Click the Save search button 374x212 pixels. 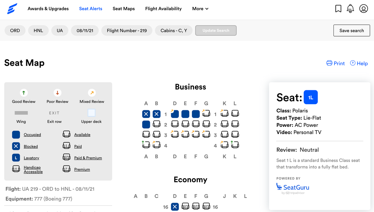352,31
